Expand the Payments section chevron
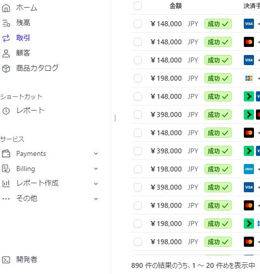Viewport: 260px width, 274px height. click(96, 153)
